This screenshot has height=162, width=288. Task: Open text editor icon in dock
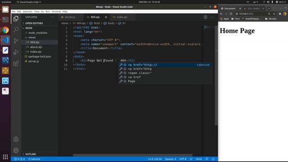(x=5, y=50)
